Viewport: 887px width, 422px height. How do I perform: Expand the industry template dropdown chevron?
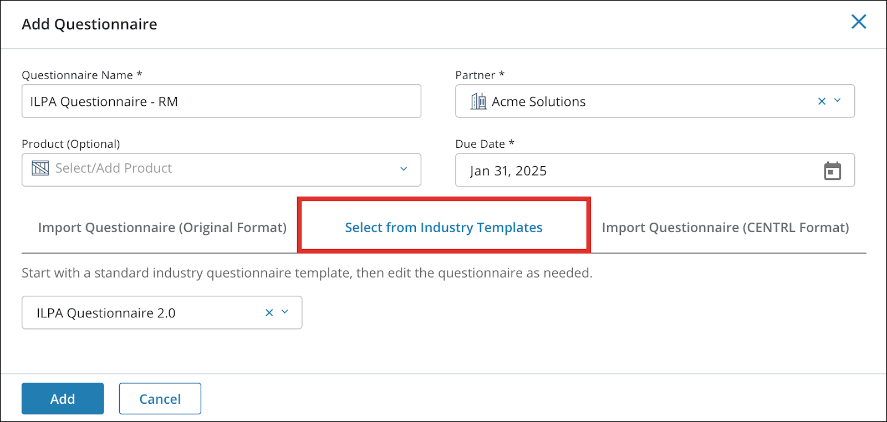point(285,312)
